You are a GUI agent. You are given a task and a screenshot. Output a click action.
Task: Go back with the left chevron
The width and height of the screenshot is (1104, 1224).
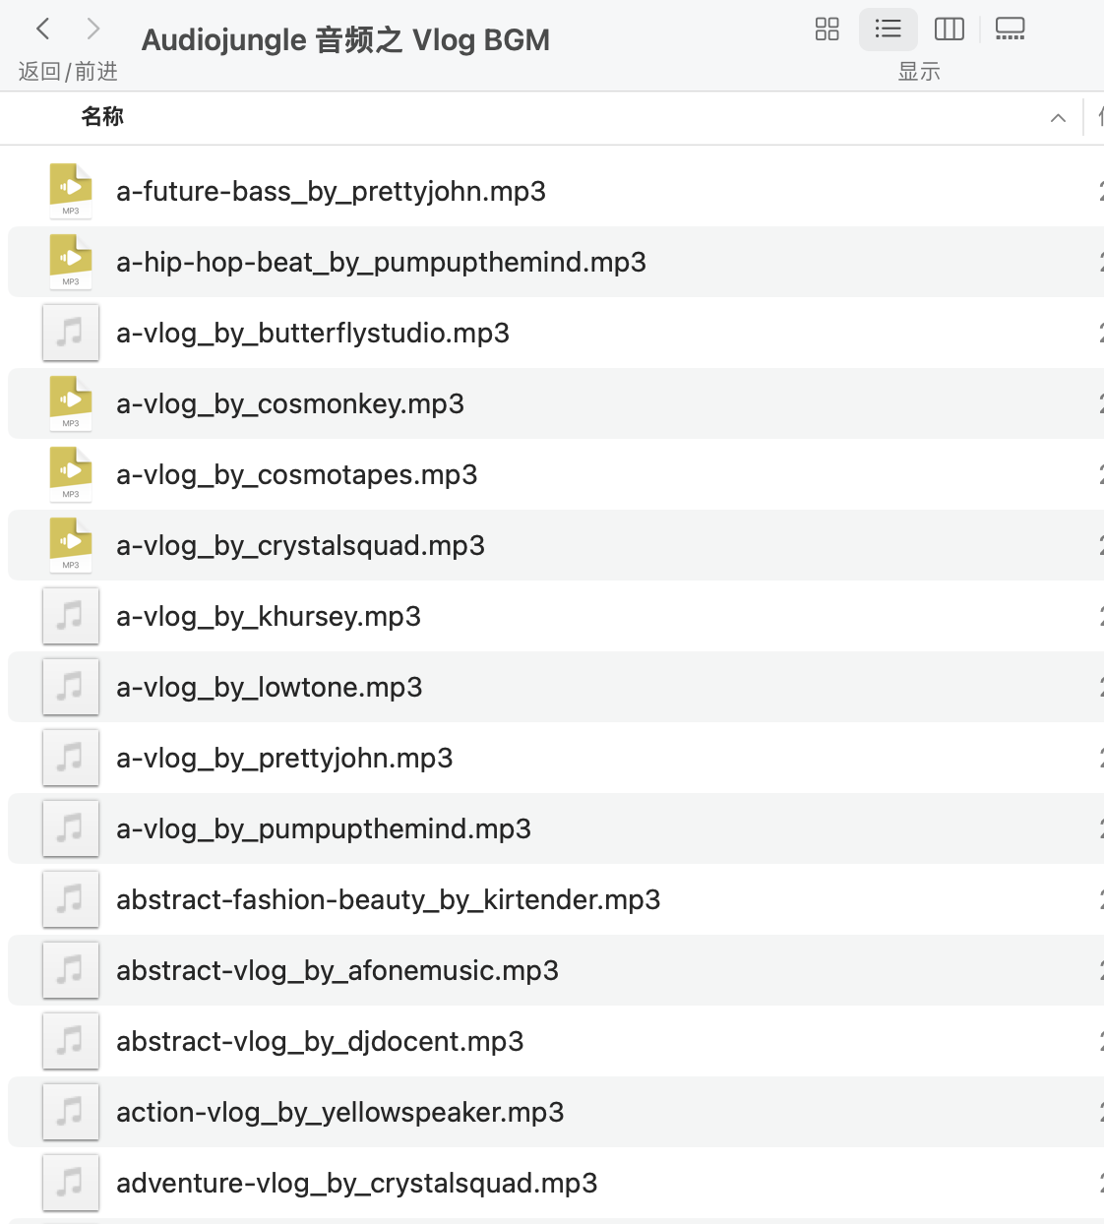(43, 30)
